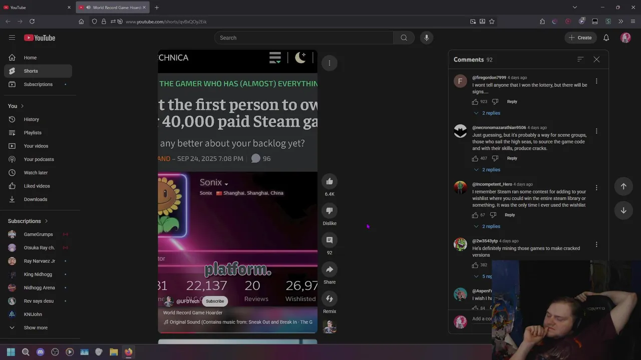Open Subscriptions in the sidebar
641x360 pixels.
click(x=38, y=84)
